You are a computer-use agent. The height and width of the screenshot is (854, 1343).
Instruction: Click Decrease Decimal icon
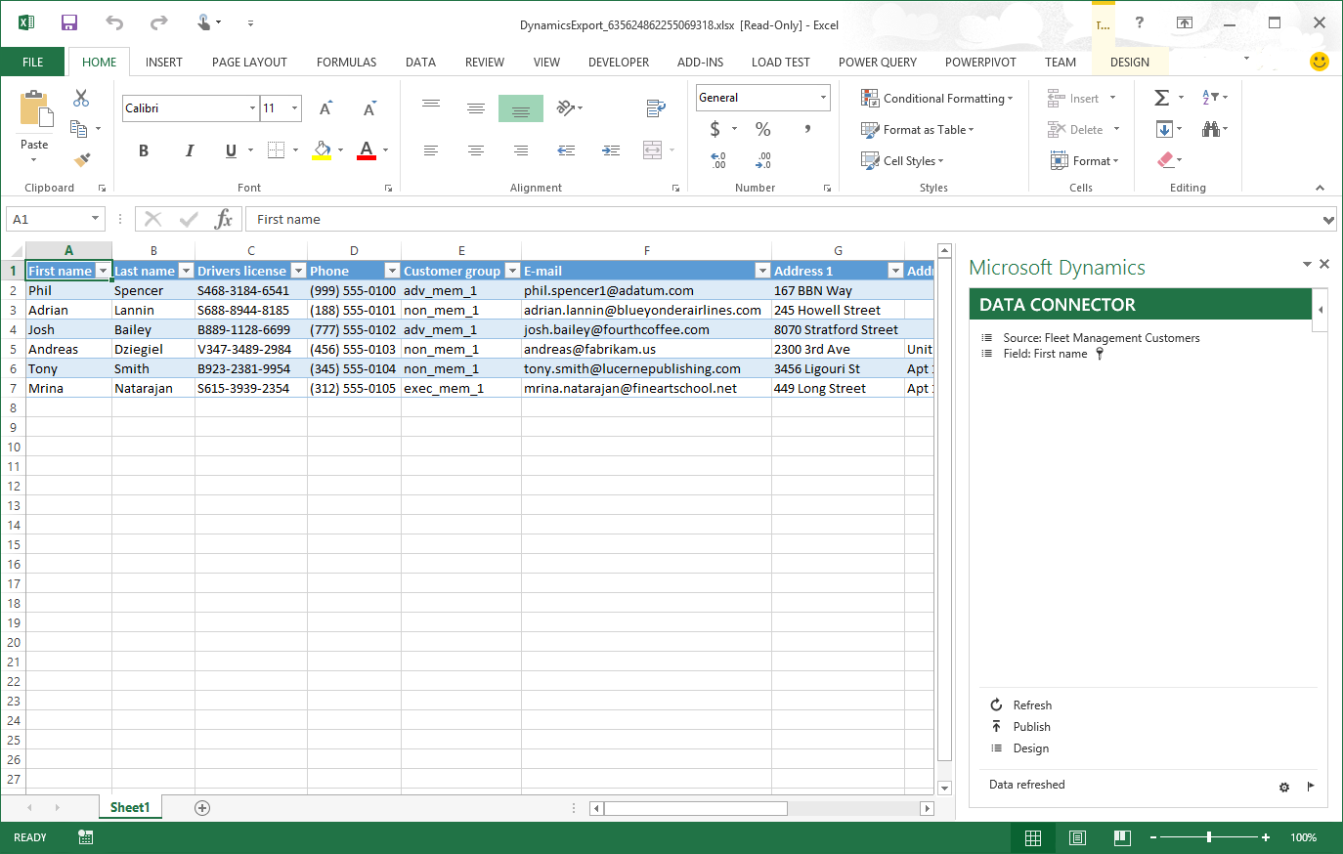point(763,160)
